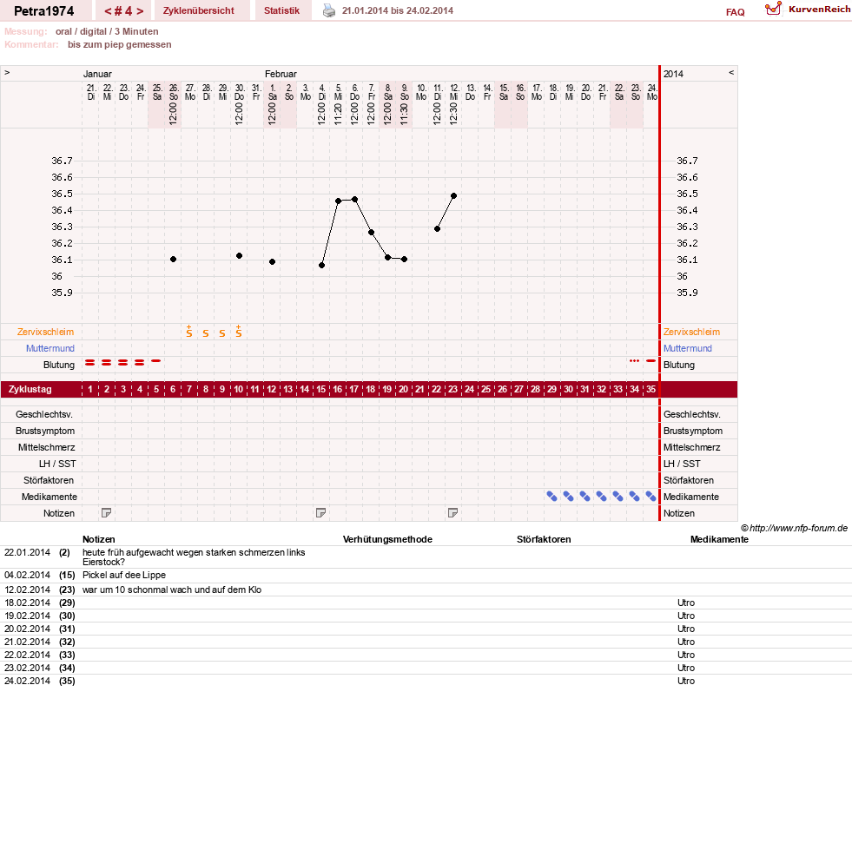Viewport: 852px width, 863px height.
Task: Open note icon on cycle day 15
Action: click(x=320, y=513)
